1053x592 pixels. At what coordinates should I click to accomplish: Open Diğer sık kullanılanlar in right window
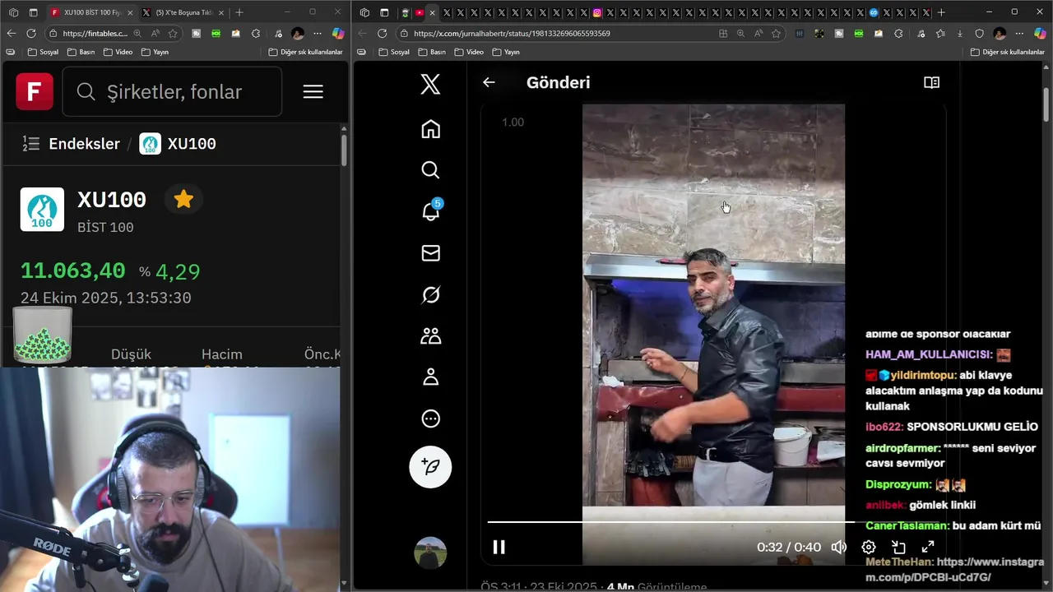pos(1008,52)
